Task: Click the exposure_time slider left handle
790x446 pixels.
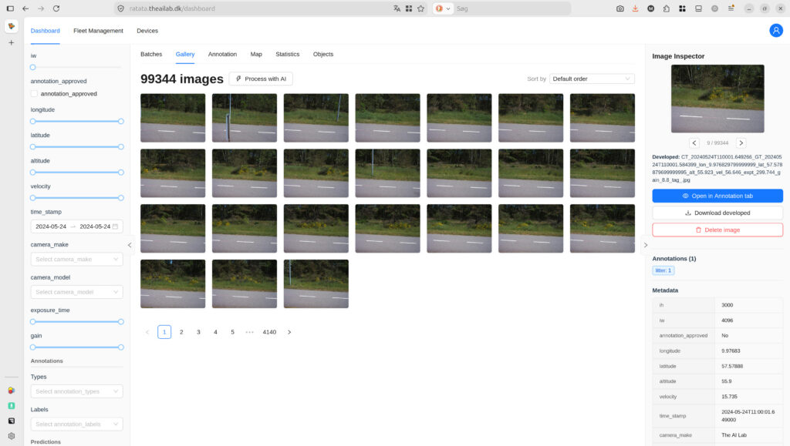Action: pyautogui.click(x=32, y=322)
